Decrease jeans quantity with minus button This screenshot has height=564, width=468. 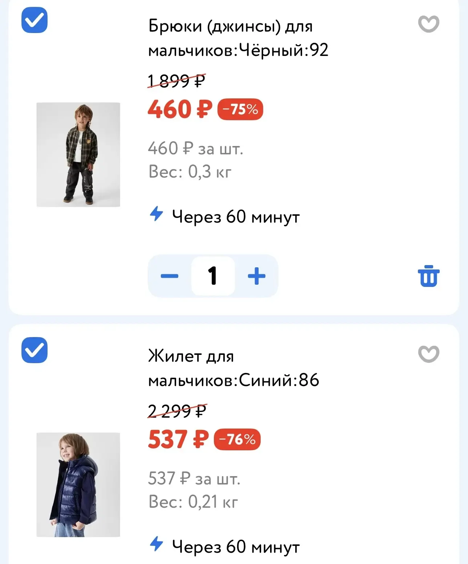tap(170, 276)
